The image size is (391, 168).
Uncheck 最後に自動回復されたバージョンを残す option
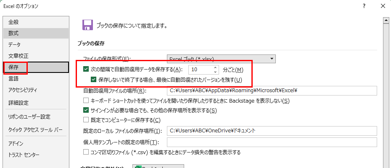(x=94, y=80)
